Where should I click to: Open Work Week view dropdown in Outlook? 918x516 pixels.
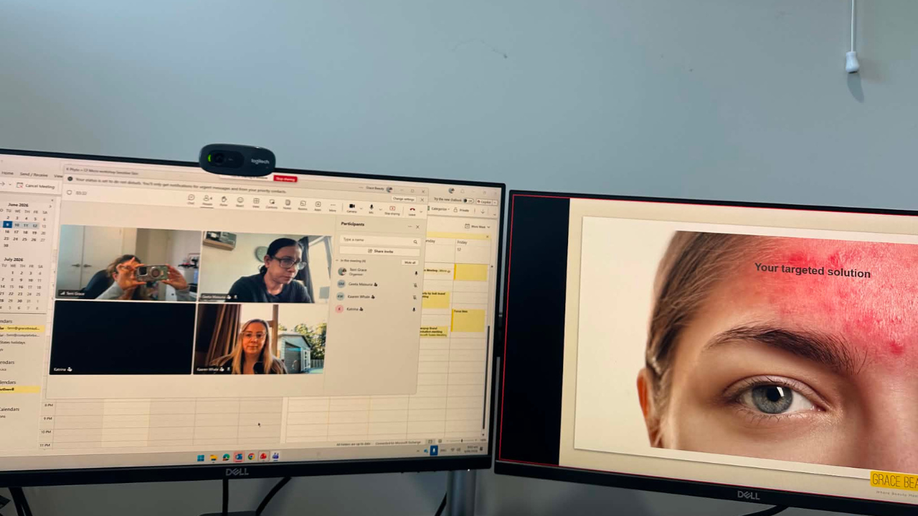[477, 226]
